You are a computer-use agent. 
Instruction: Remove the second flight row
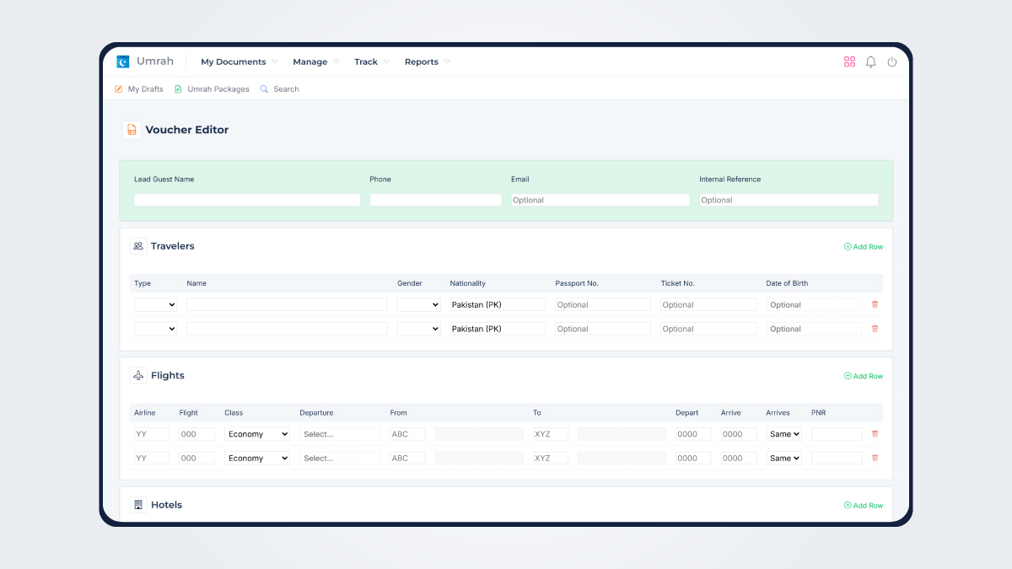coord(875,458)
